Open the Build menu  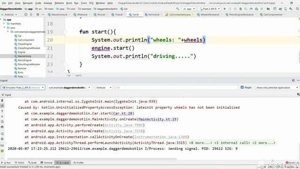coord(69,3)
